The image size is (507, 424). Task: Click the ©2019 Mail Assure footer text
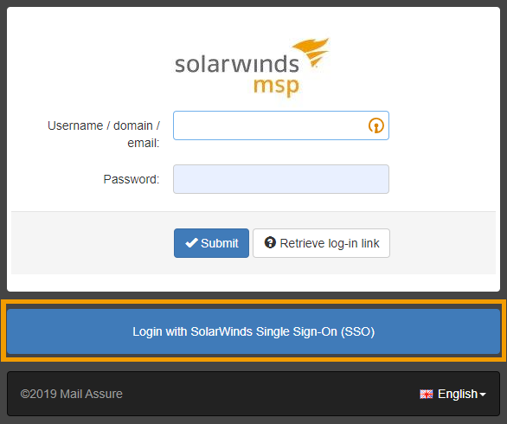[72, 394]
